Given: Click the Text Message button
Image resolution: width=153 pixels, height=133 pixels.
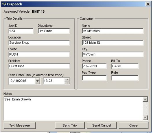Looking at the screenshot, I should tap(20, 126).
